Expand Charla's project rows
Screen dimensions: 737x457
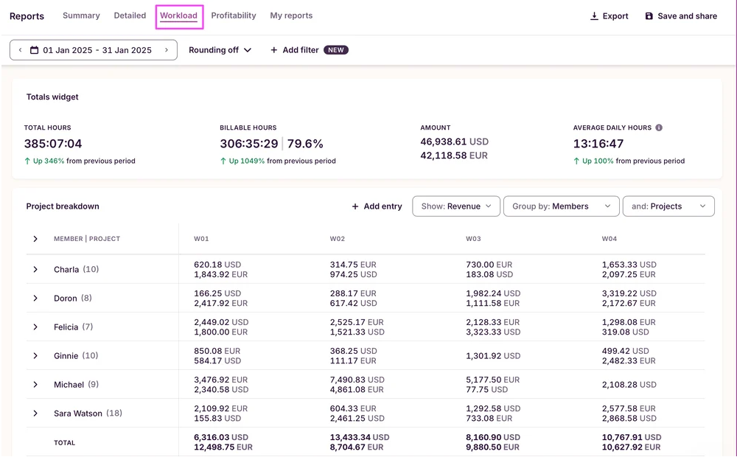(x=35, y=270)
